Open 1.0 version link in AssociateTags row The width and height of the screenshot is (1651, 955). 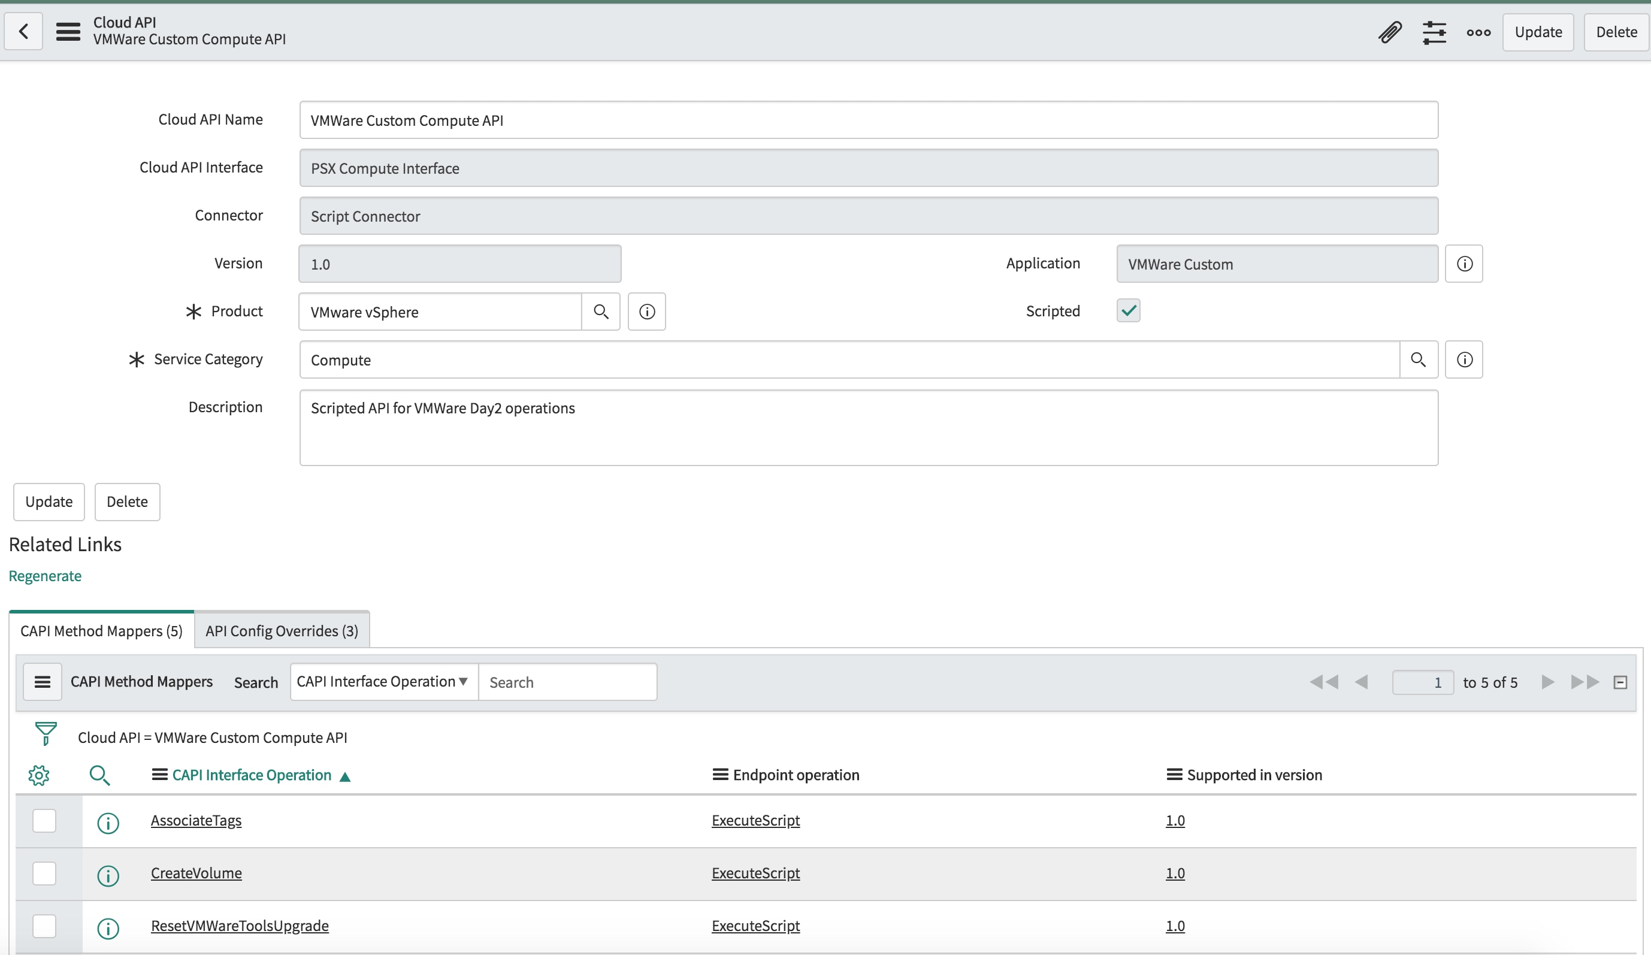pos(1175,820)
